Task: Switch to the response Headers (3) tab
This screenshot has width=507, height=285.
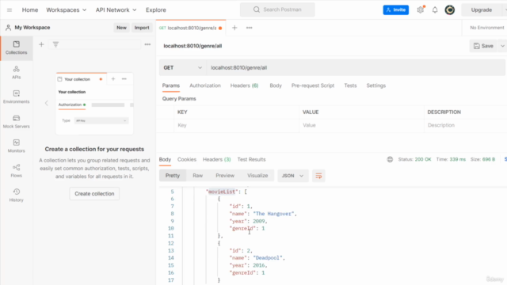Action: [216, 160]
